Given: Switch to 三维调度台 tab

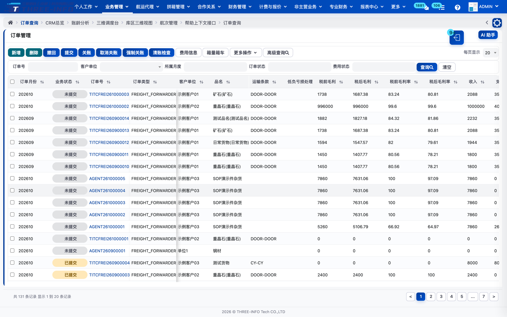Looking at the screenshot, I should coord(107,23).
